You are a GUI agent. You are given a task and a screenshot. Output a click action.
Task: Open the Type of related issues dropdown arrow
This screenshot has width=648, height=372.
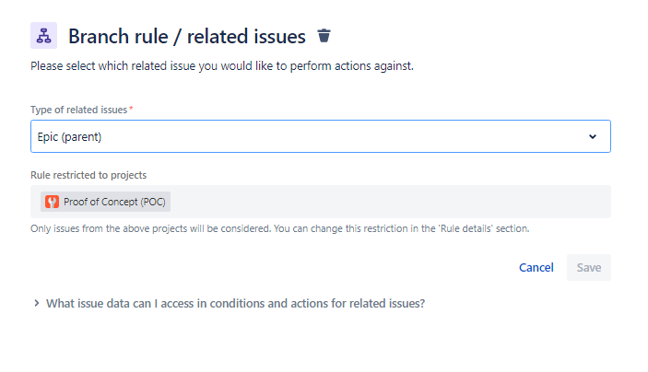point(593,136)
